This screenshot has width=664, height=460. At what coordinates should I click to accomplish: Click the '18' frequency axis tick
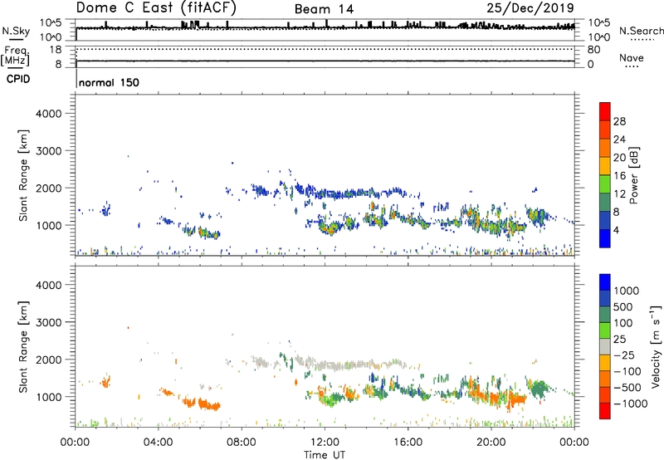pyautogui.click(x=56, y=50)
